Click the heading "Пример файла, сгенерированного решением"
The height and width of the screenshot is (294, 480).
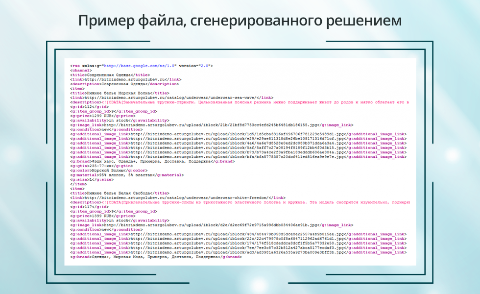pos(240,21)
